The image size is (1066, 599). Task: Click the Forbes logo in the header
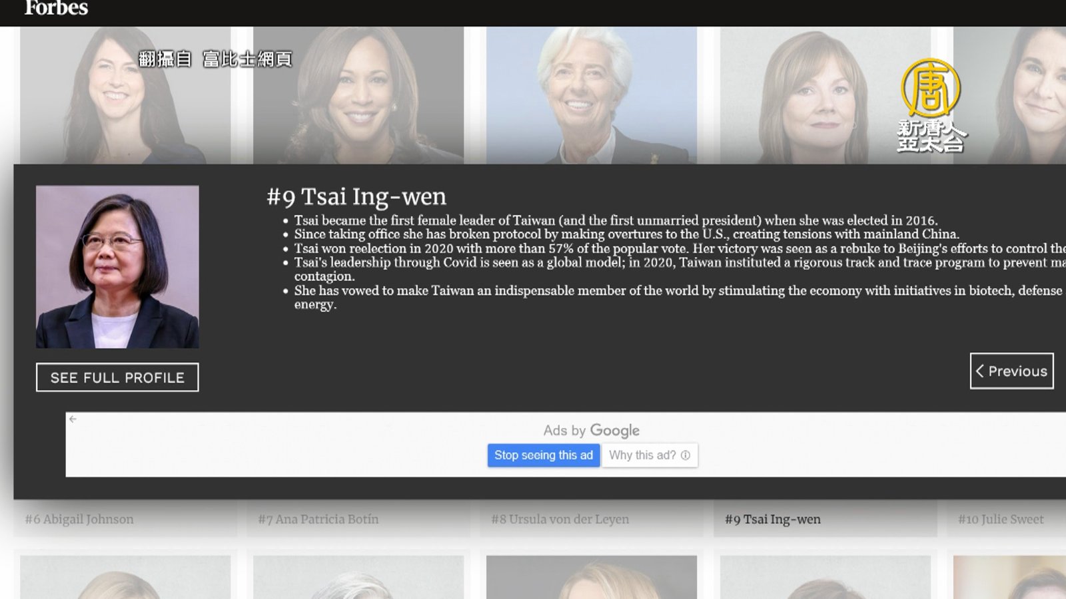[x=56, y=8]
